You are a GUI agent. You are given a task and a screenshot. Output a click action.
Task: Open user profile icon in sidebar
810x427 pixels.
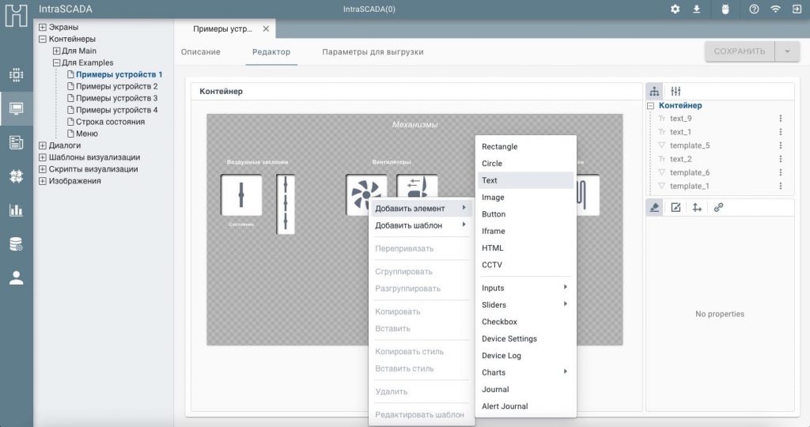coord(16,278)
